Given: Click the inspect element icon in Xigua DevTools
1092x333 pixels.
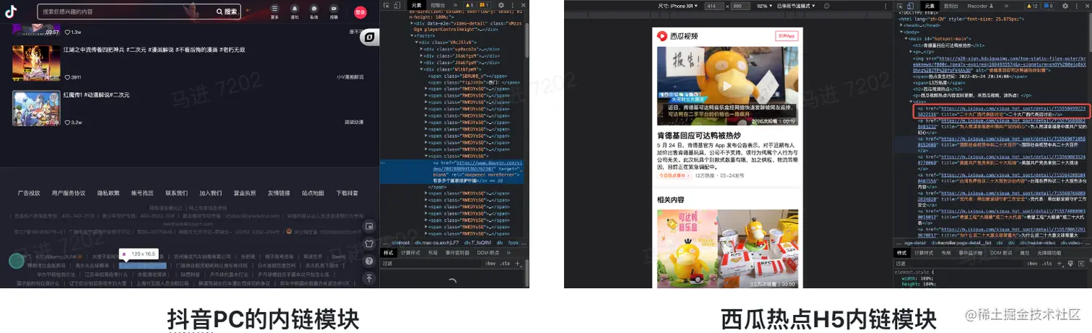Looking at the screenshot, I should [900, 5].
